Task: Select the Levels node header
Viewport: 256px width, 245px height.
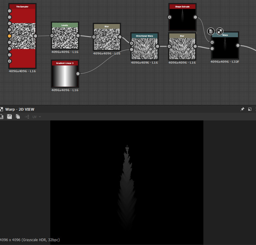Action: point(65,25)
